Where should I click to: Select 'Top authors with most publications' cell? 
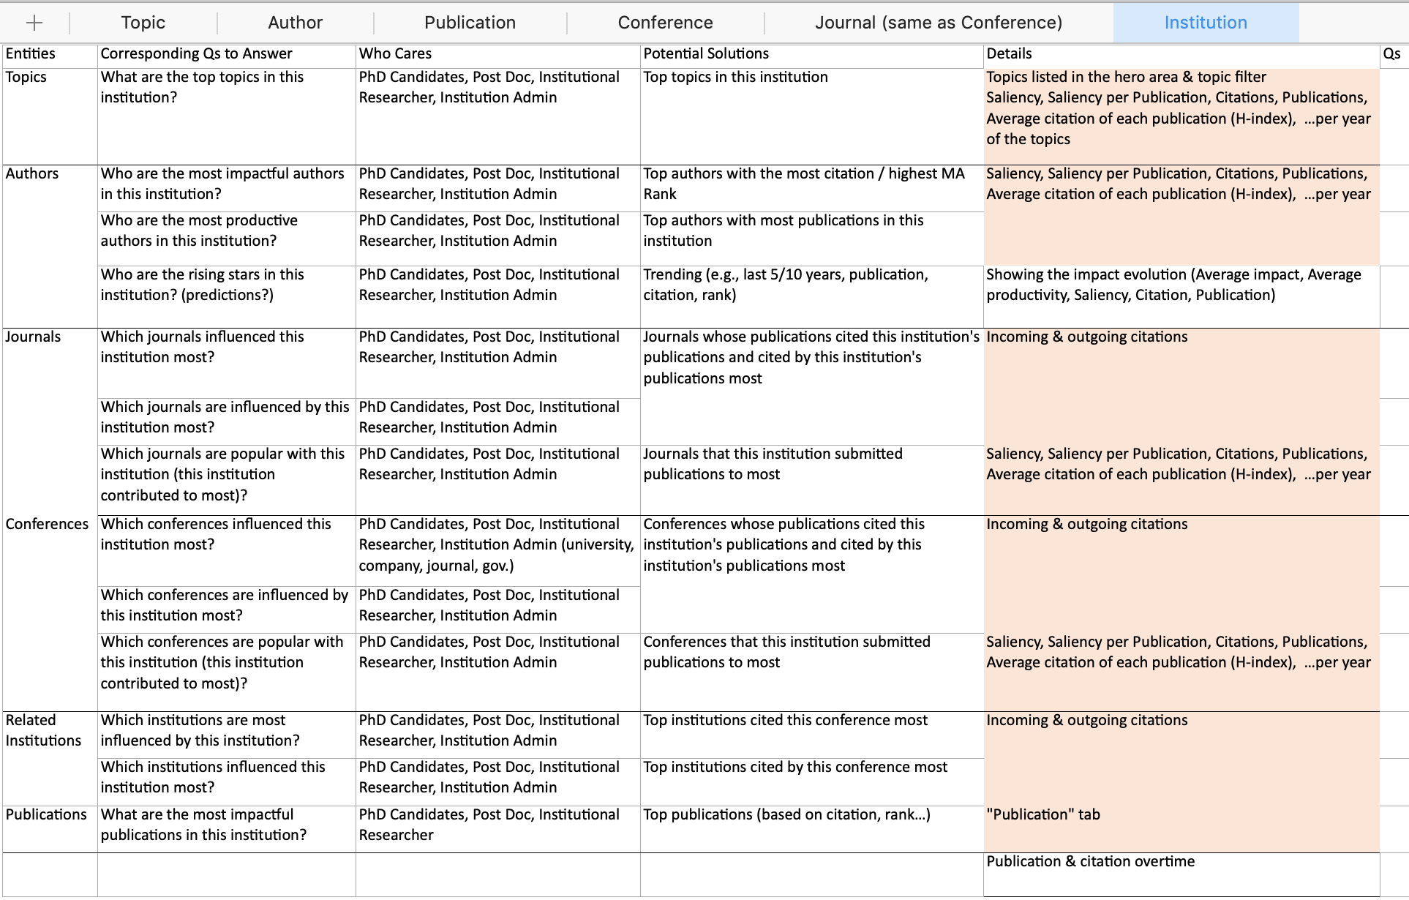coord(812,239)
